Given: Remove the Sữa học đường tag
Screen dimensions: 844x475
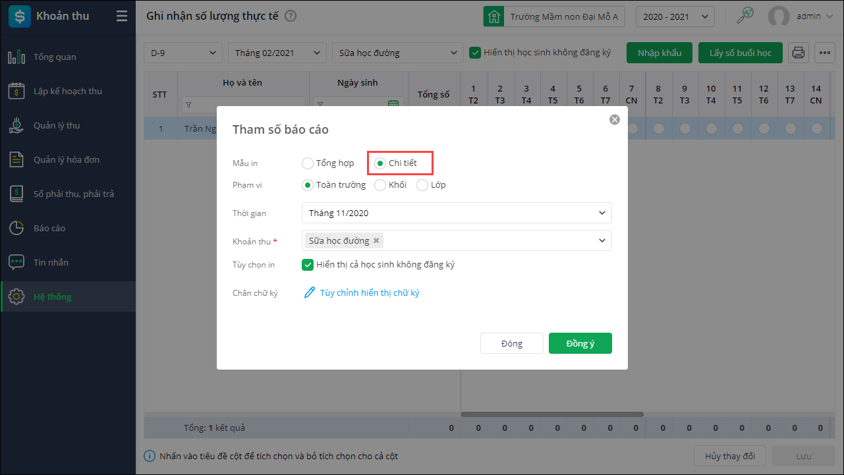Looking at the screenshot, I should coord(376,240).
